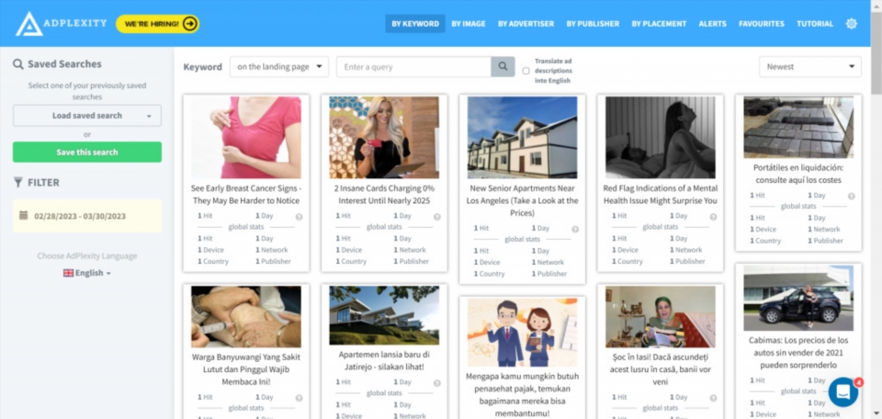Open the New Senior Apartments ad thumbnail
This screenshot has width=882, height=419.
coord(522,137)
